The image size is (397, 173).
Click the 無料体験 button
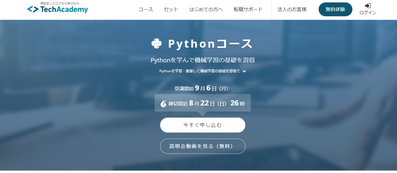[335, 9]
